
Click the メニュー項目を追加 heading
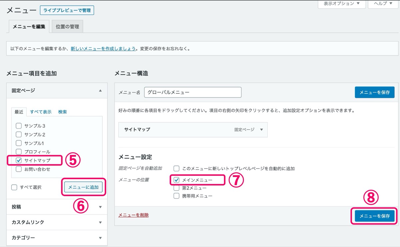(32, 73)
